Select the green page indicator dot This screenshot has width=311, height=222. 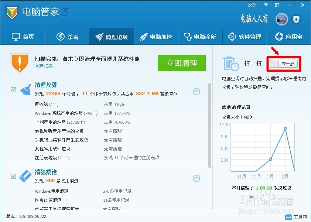coord(251,197)
